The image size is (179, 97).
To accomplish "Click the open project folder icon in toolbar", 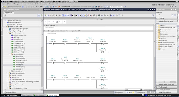I will coord(5,7).
